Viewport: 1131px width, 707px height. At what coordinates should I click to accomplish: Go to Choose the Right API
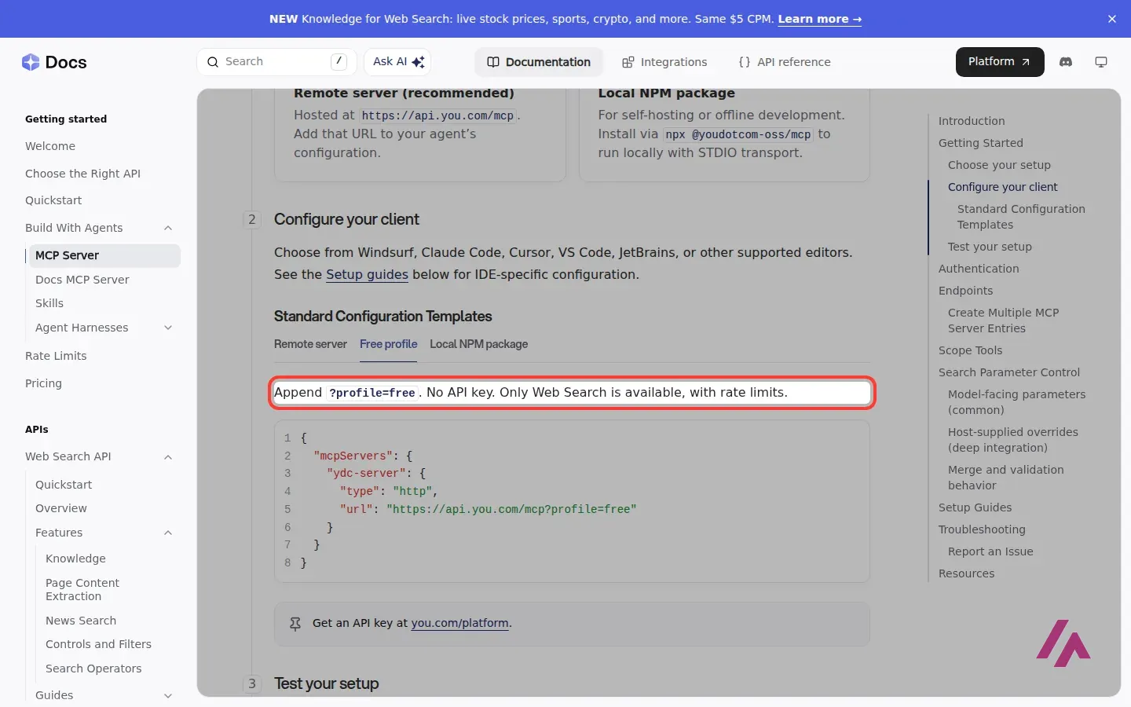82,174
